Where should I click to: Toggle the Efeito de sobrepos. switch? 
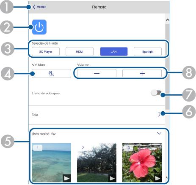click(x=156, y=93)
